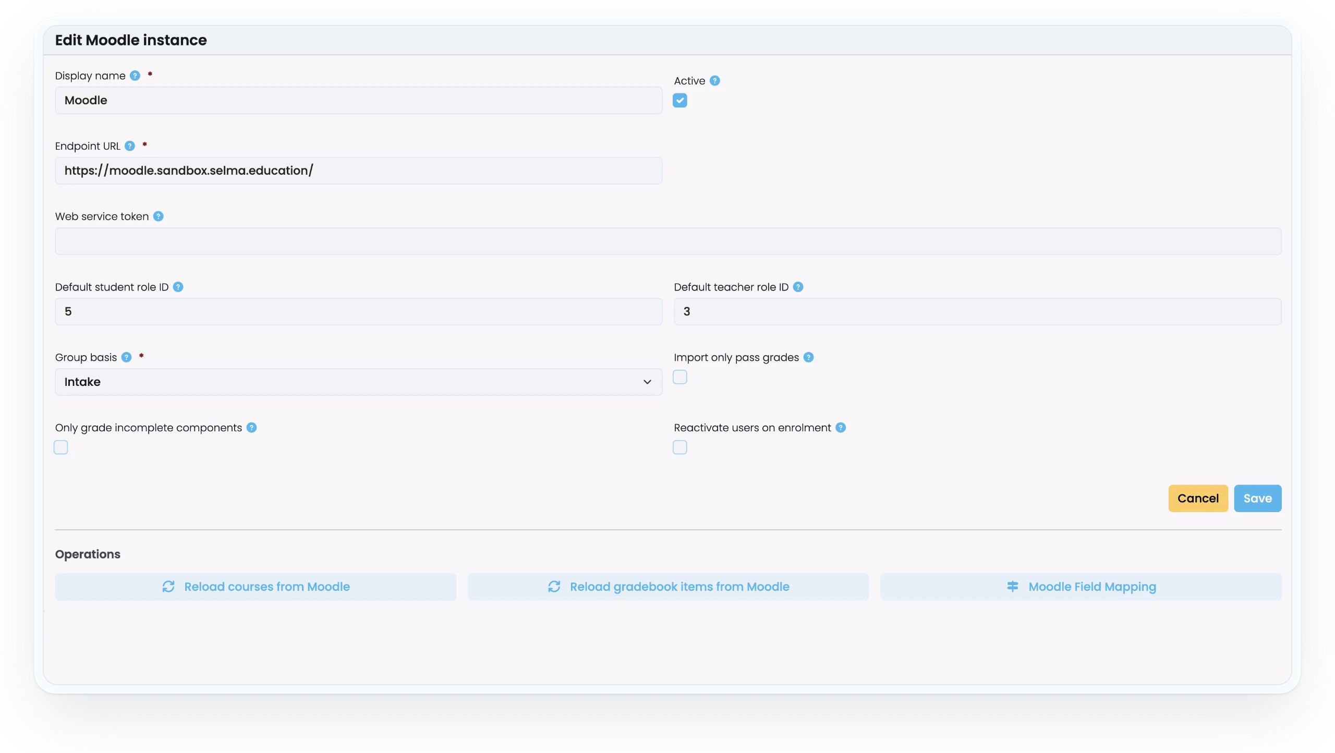Viewport: 1335px width, 753px height.
Task: Open the Reactivate users on enrolment help icon
Action: point(841,428)
